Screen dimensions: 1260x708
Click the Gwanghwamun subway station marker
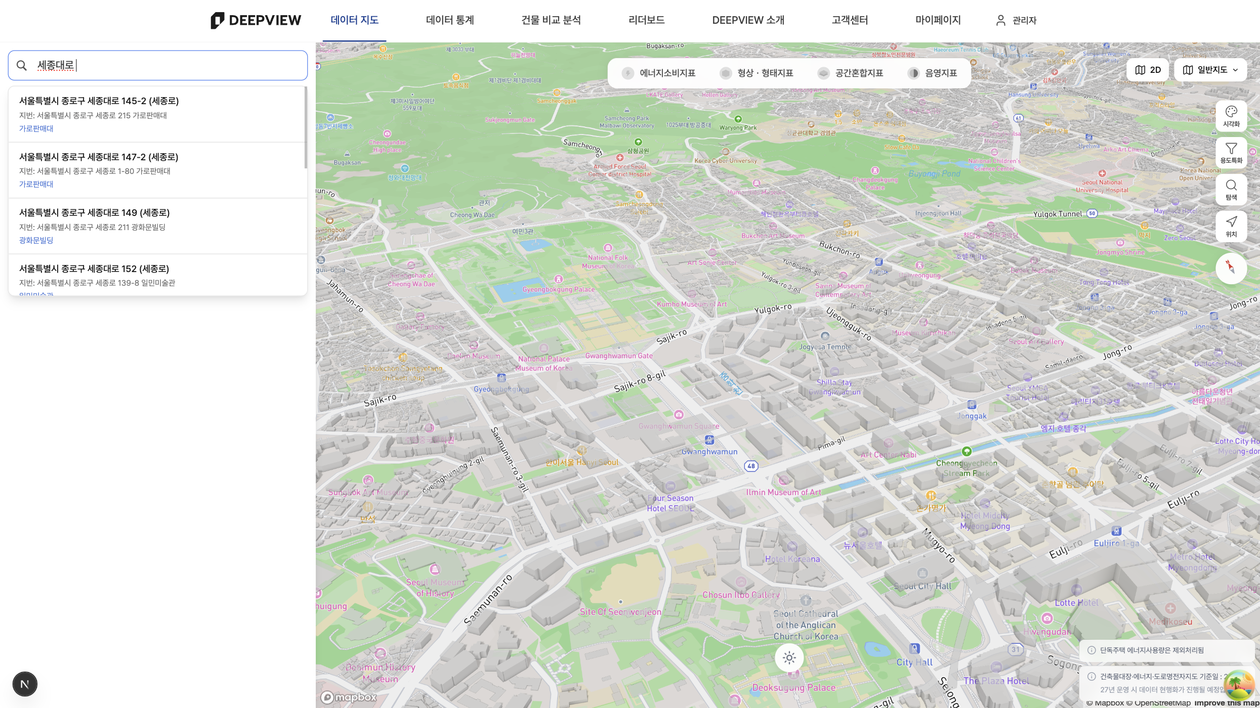pyautogui.click(x=709, y=440)
